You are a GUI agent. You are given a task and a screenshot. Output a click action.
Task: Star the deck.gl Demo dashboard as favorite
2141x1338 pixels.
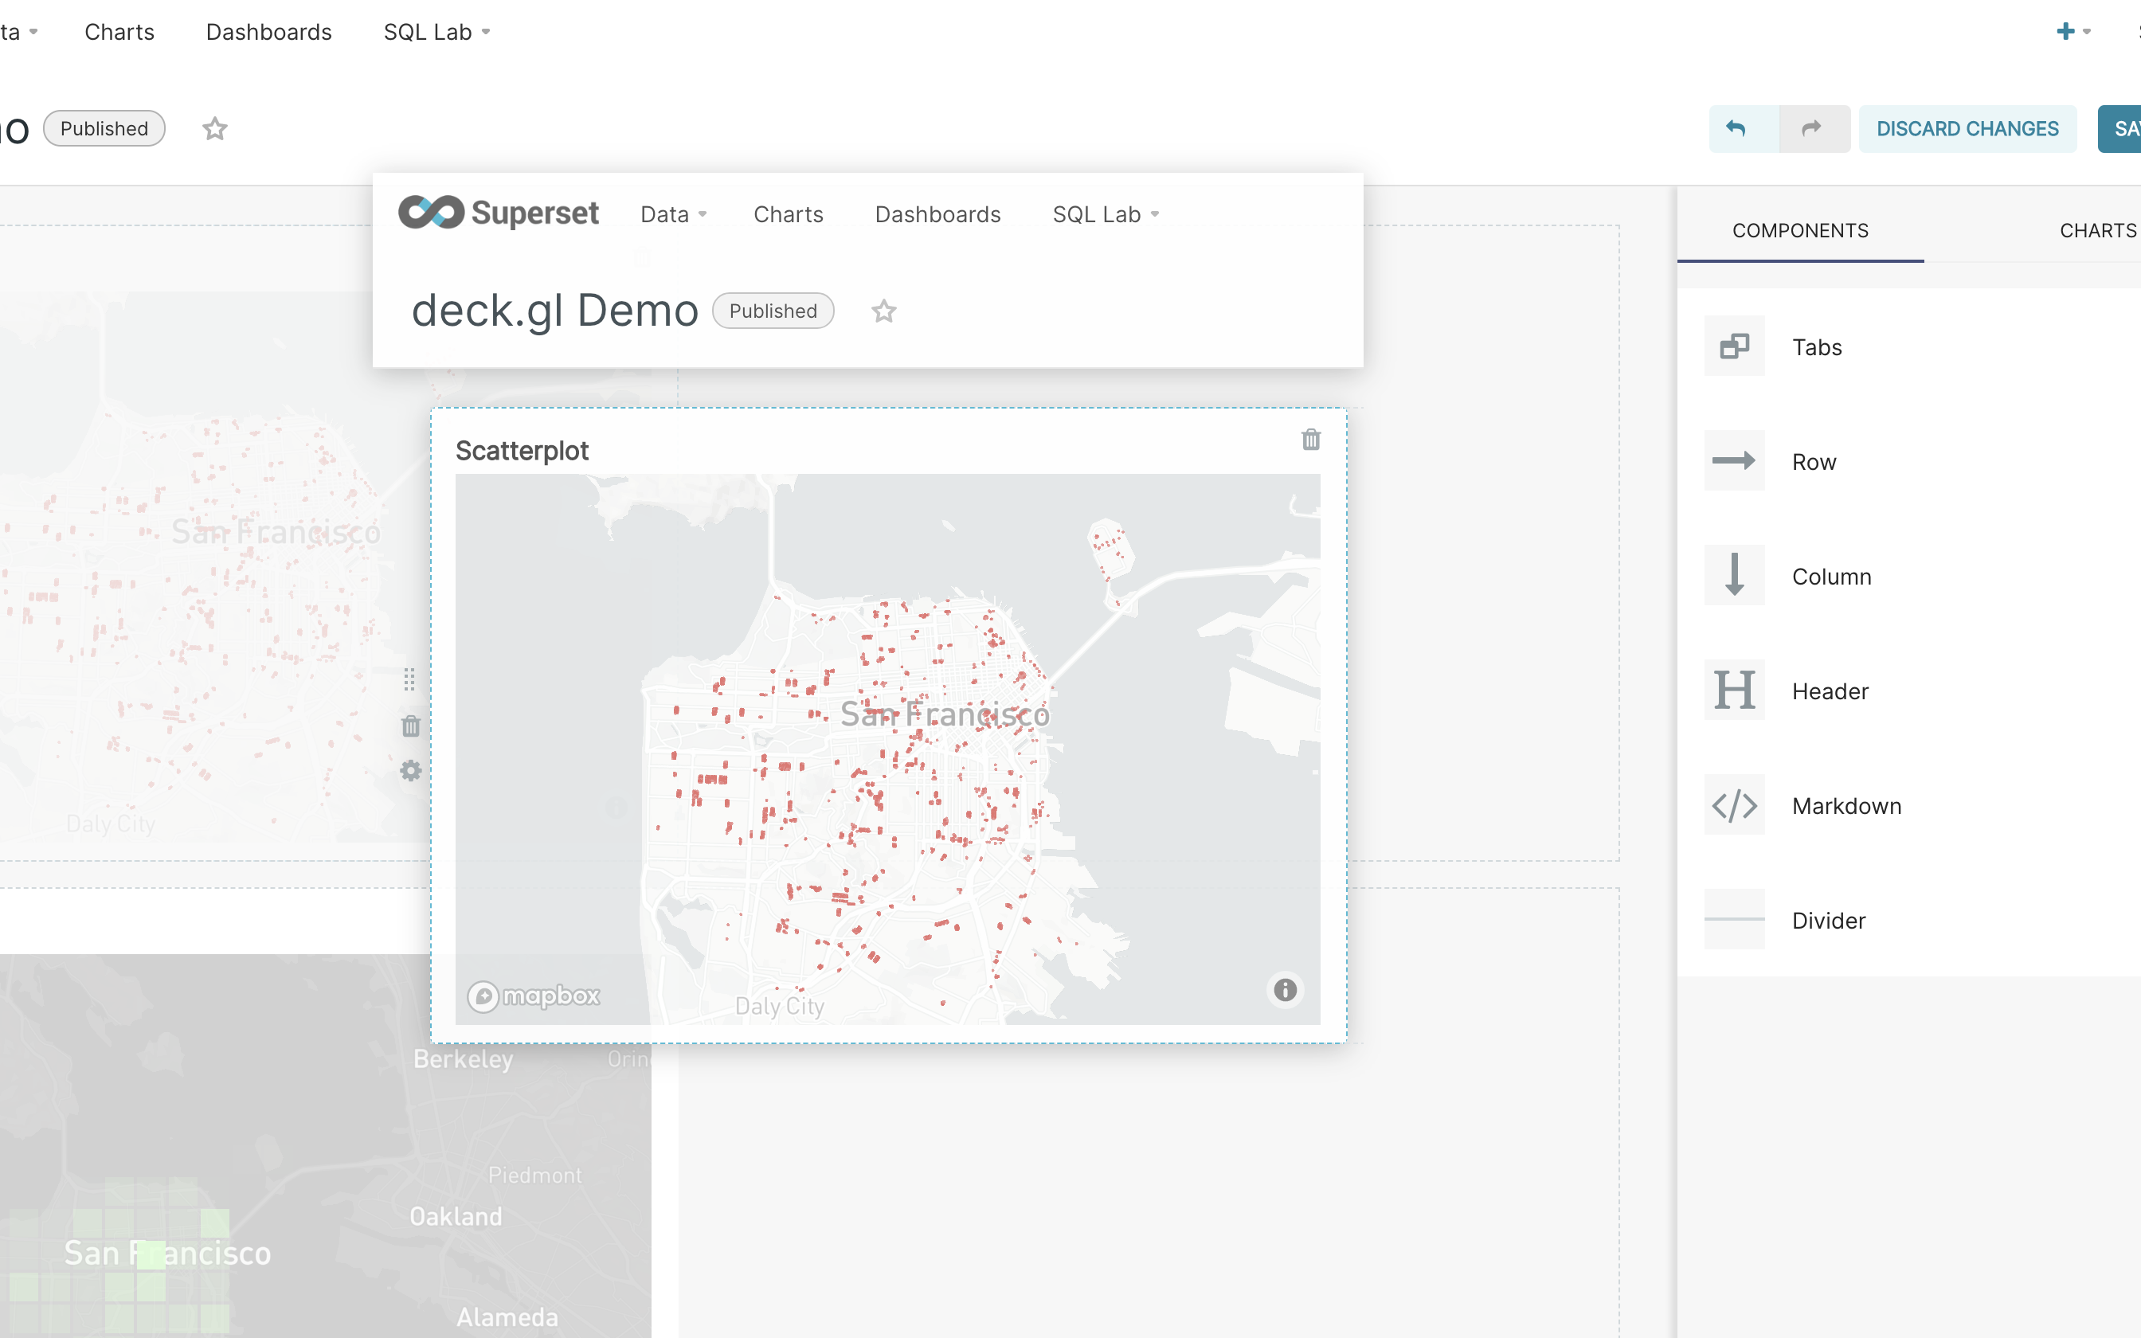click(x=883, y=311)
